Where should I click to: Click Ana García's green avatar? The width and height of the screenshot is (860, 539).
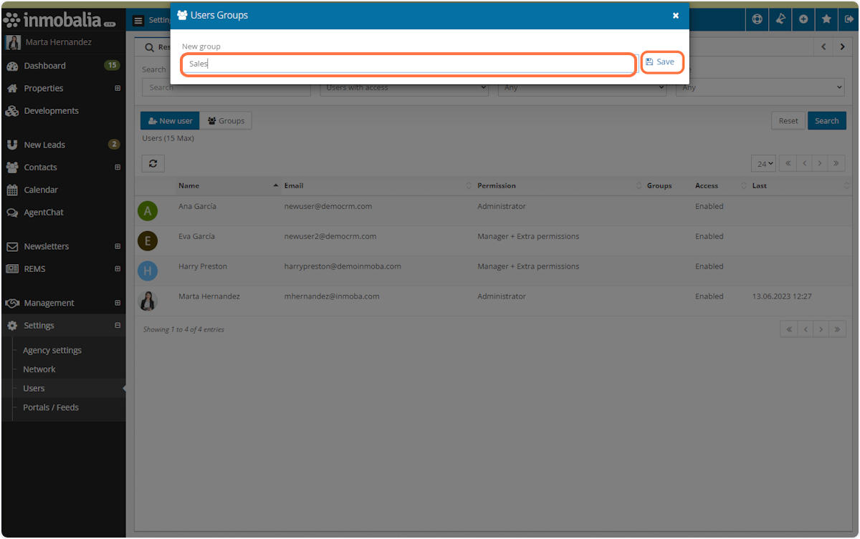tap(148, 210)
